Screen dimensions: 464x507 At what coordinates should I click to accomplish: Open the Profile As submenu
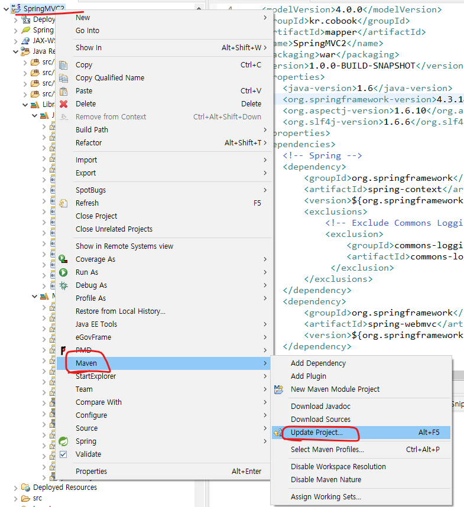click(x=164, y=298)
